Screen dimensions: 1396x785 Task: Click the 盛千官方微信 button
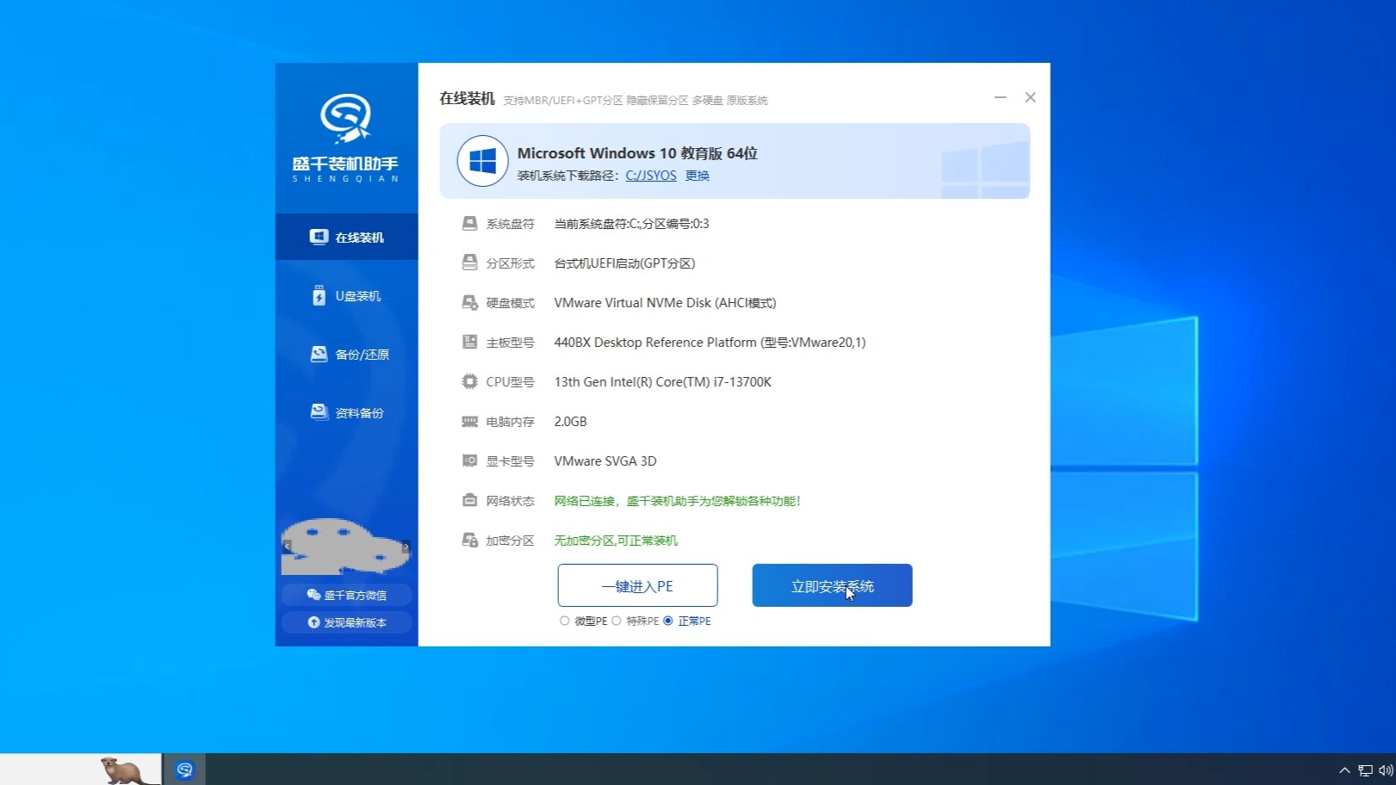(x=346, y=595)
